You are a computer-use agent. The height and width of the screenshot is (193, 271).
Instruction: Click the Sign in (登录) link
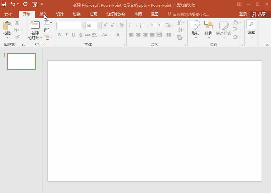click(243, 14)
